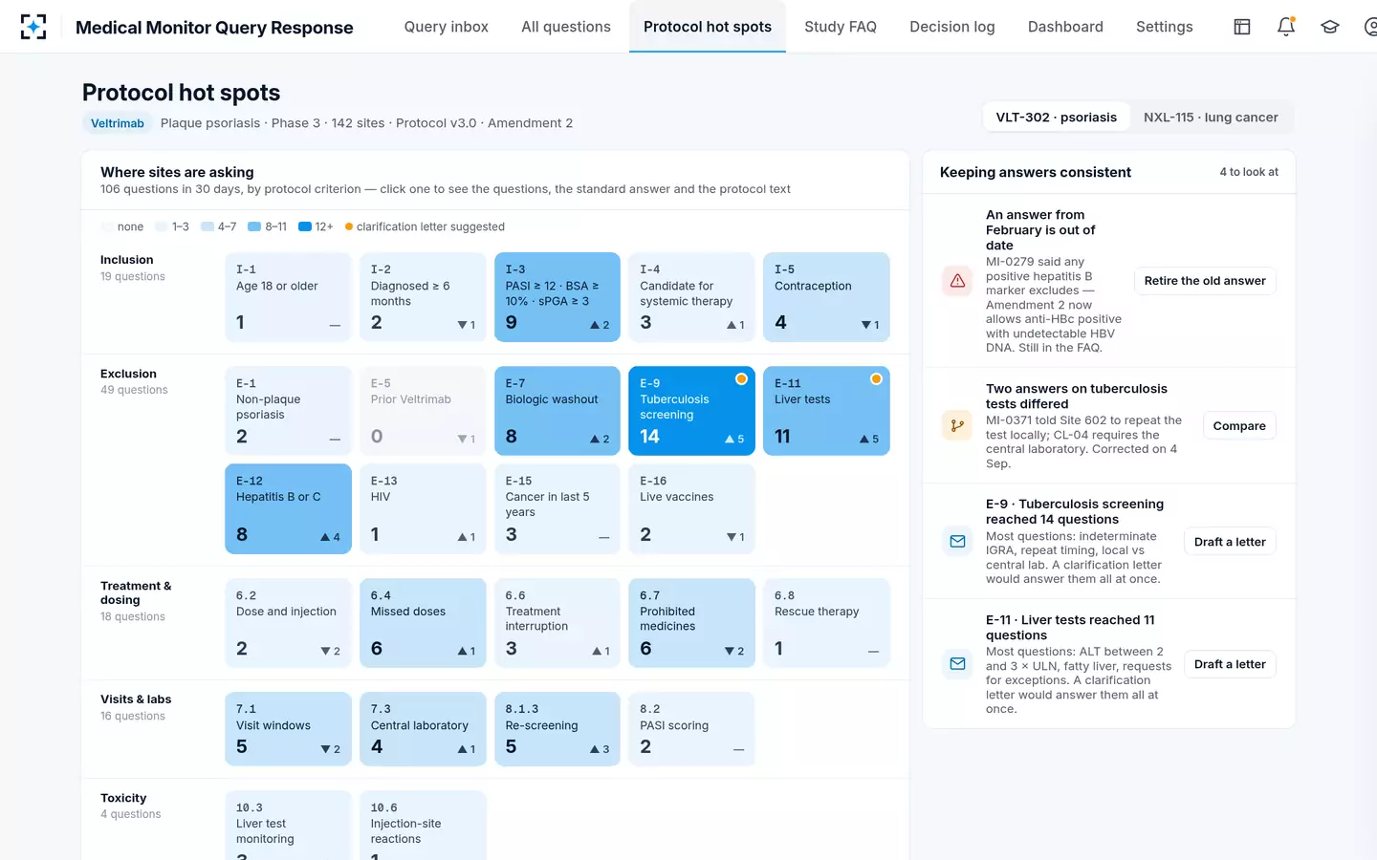Open the Dashboard tab

tap(1065, 27)
